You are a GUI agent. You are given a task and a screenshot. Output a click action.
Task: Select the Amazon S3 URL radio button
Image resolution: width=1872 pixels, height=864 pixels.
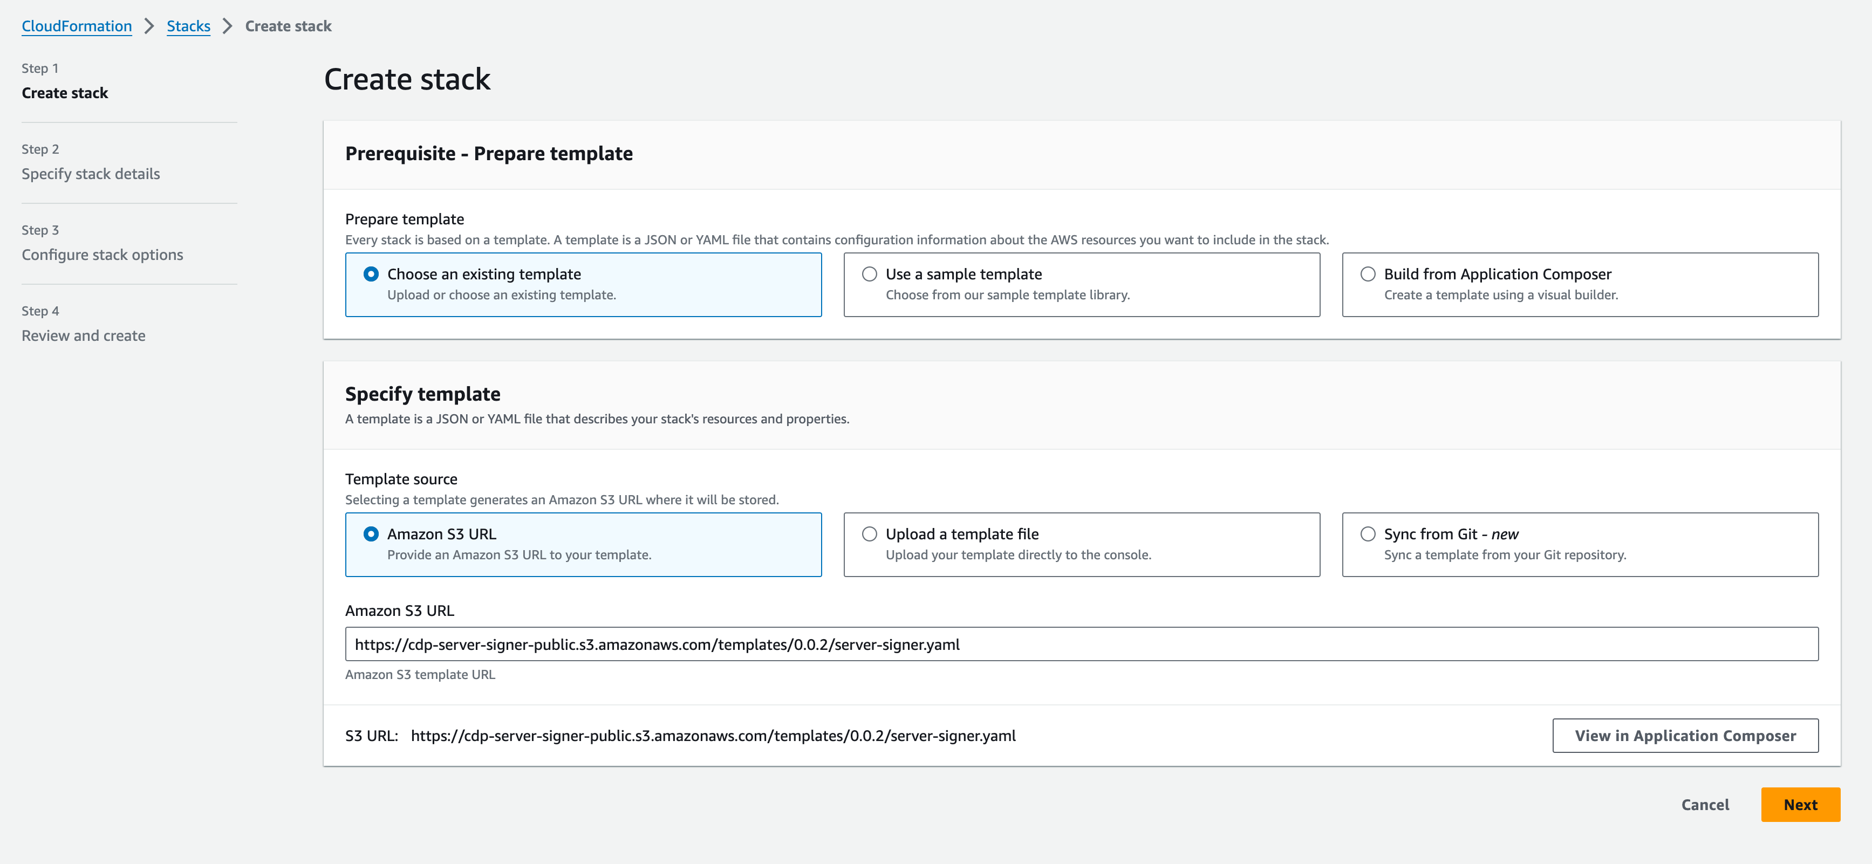point(371,534)
